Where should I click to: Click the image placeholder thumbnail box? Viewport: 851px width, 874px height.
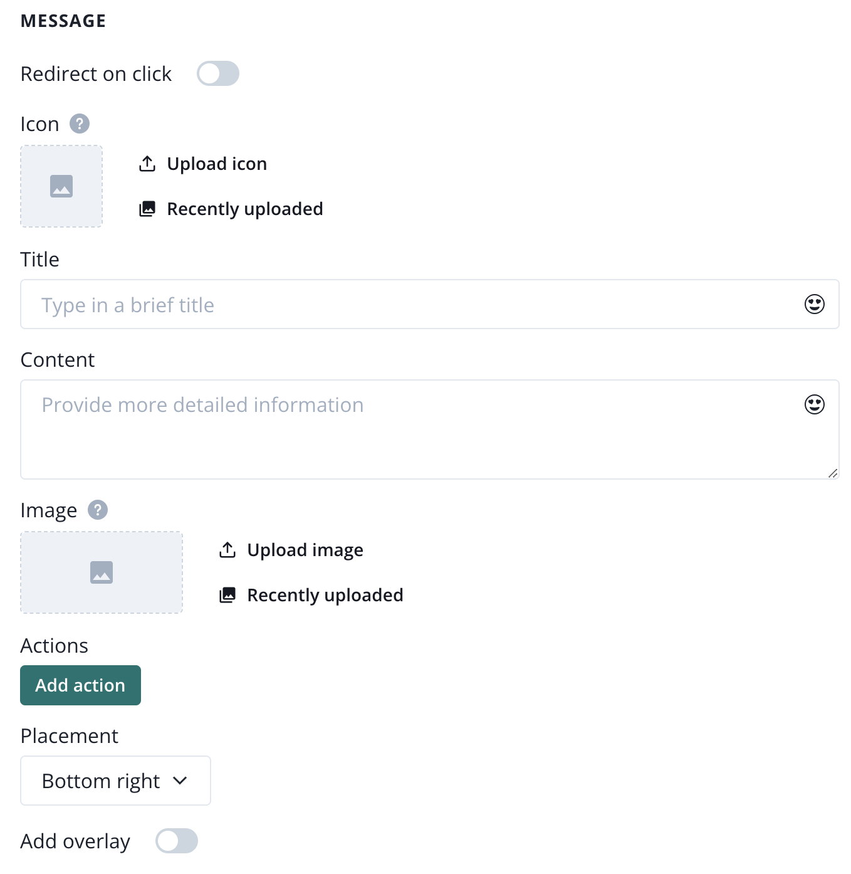tap(102, 572)
